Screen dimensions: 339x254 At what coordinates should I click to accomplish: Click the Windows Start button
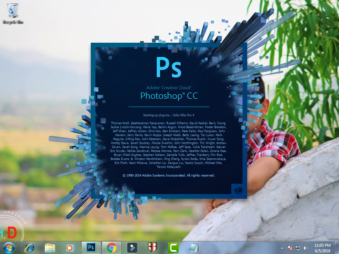tap(10, 247)
